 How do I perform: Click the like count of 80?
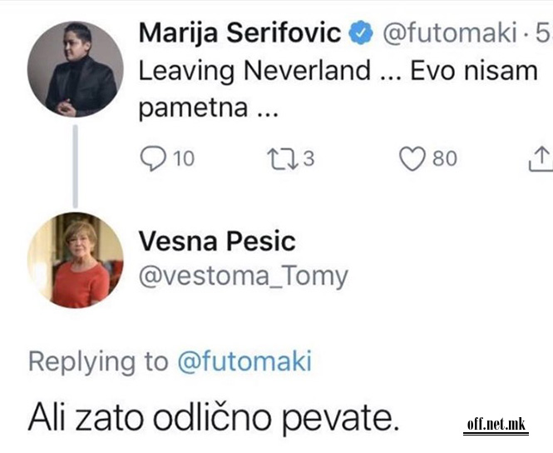(444, 158)
